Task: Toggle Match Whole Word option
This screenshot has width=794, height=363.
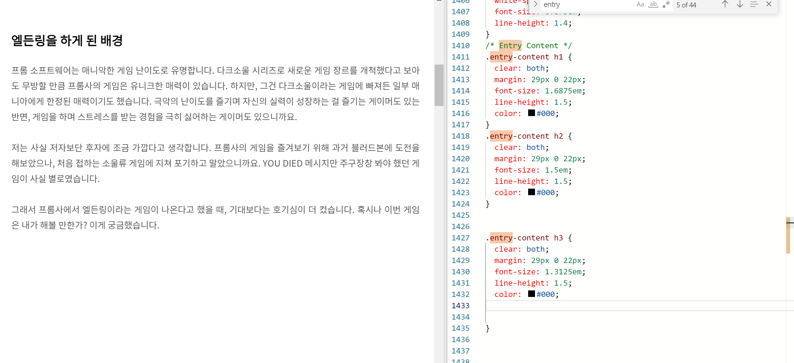Action: click(x=653, y=4)
